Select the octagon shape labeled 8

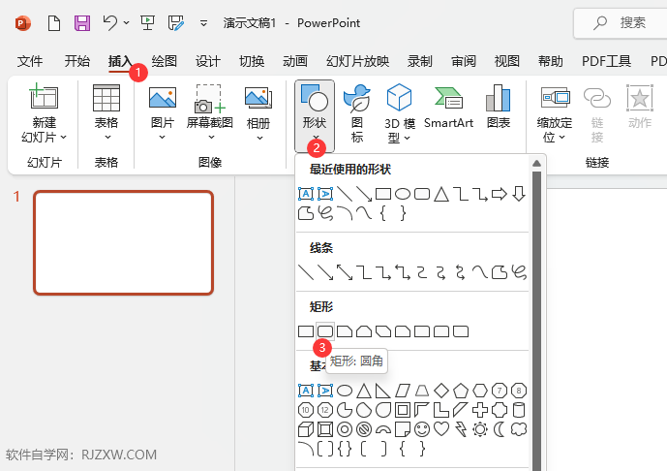tap(519, 391)
